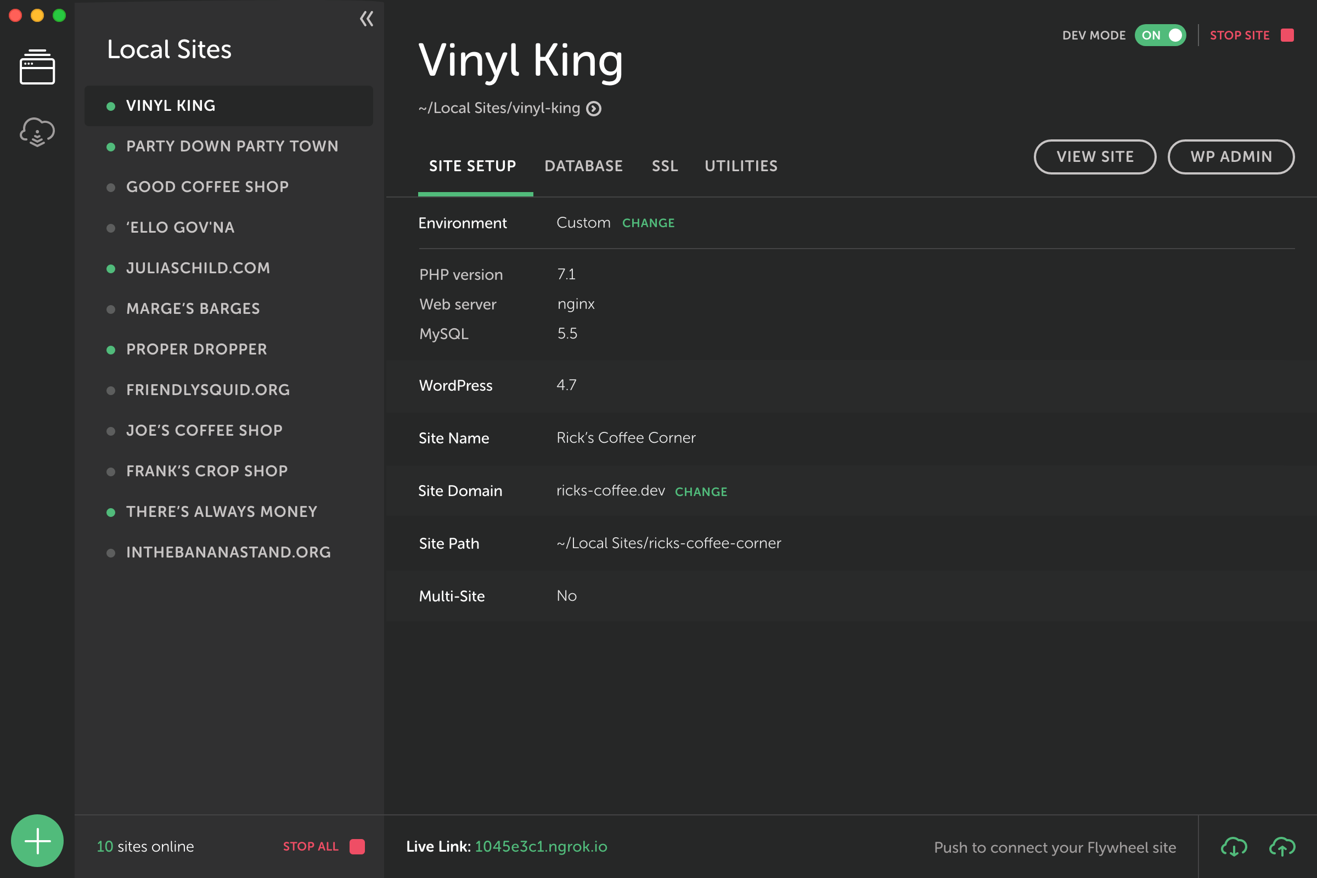Toggle DEV MODE switch off
Viewport: 1317px width, 878px height.
[1161, 34]
